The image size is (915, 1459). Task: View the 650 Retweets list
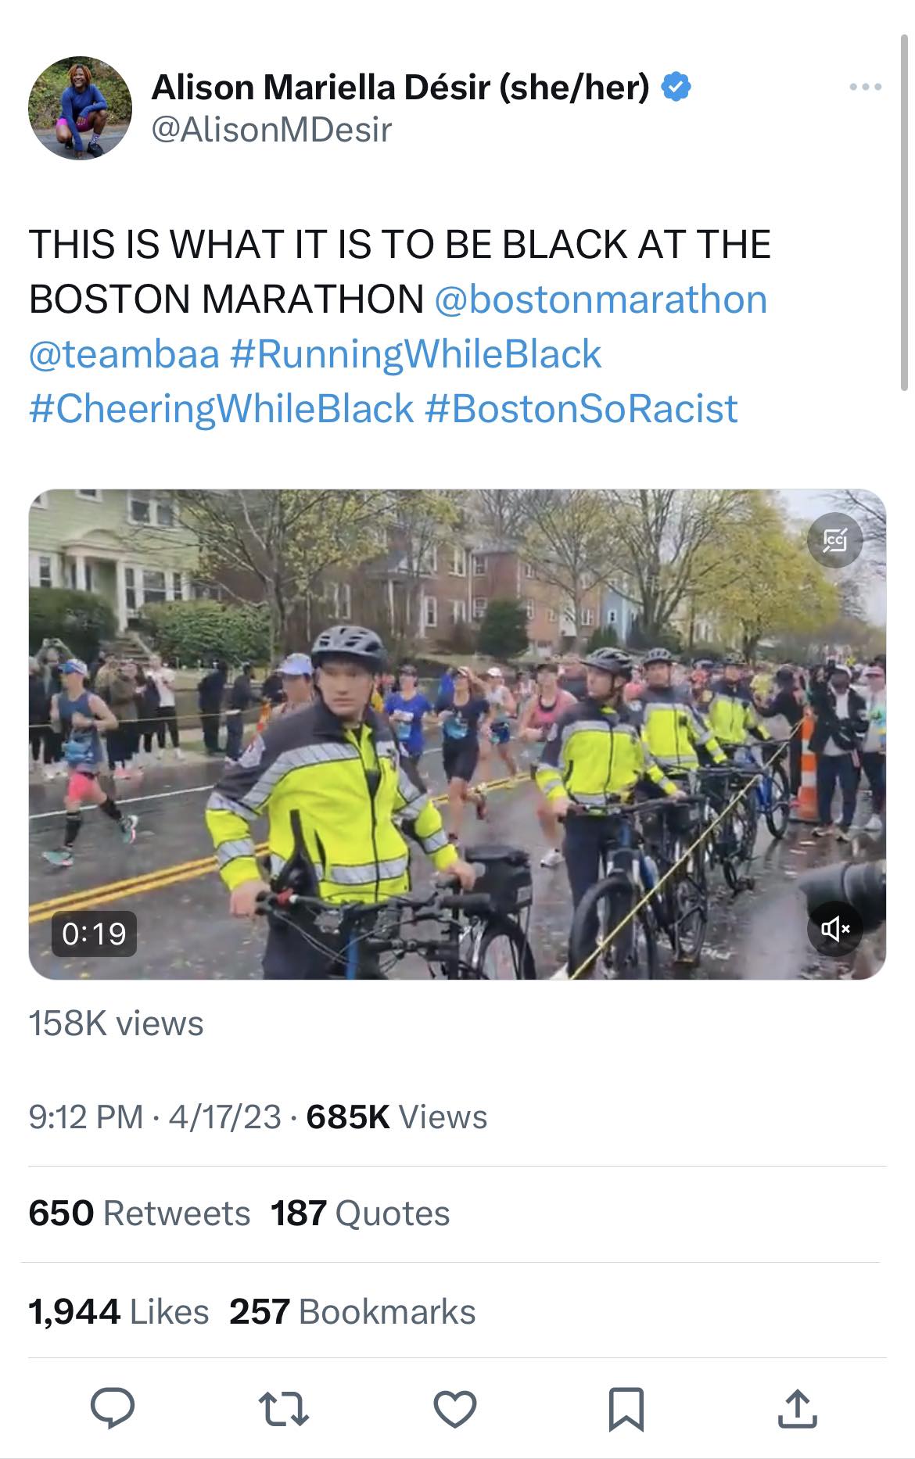(139, 1213)
